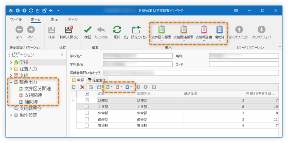Check the 高等部 row checkbox
288x143 pixels.
[x=87, y=119]
